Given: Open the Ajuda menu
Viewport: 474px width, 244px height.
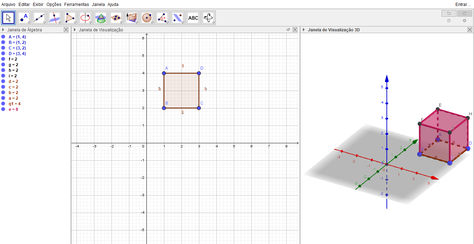Looking at the screenshot, I should [x=113, y=5].
